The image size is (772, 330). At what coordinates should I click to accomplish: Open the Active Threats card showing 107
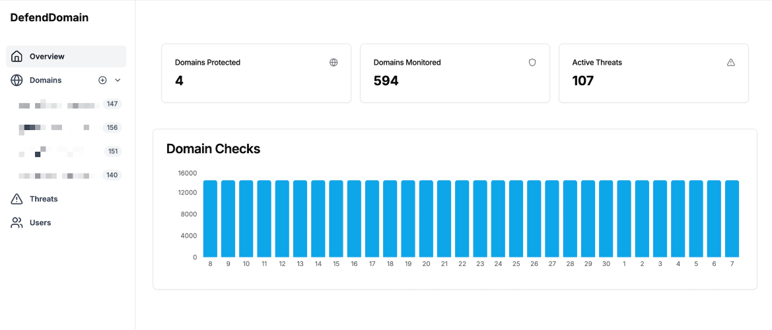point(653,73)
